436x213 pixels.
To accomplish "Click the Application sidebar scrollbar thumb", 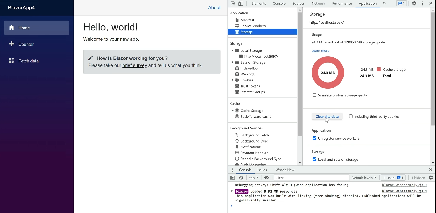I will (x=300, y=74).
